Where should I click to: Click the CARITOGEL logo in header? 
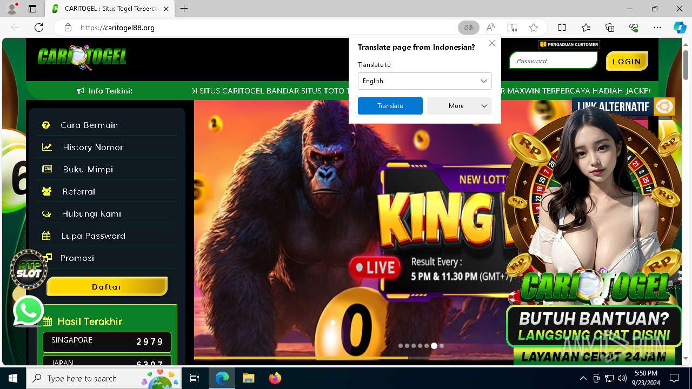pyautogui.click(x=82, y=57)
